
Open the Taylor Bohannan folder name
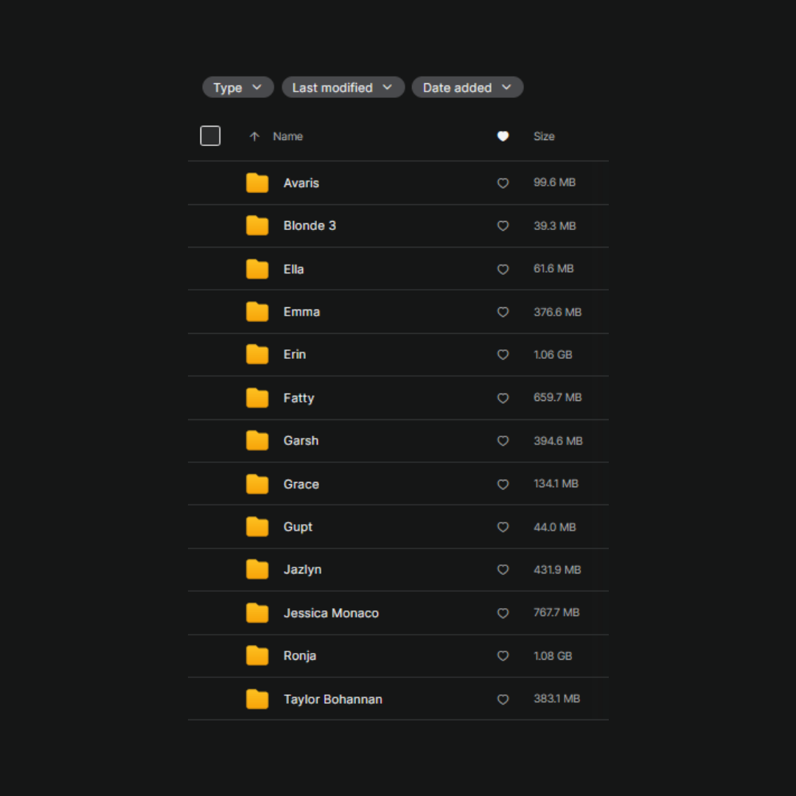tap(332, 699)
